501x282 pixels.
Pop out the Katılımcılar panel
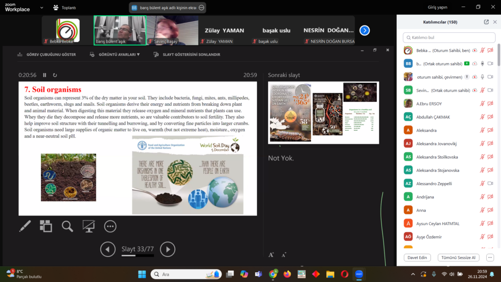(x=486, y=22)
